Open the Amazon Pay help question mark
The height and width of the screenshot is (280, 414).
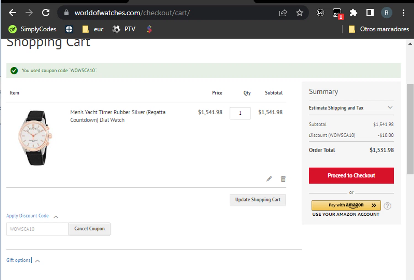(x=388, y=206)
